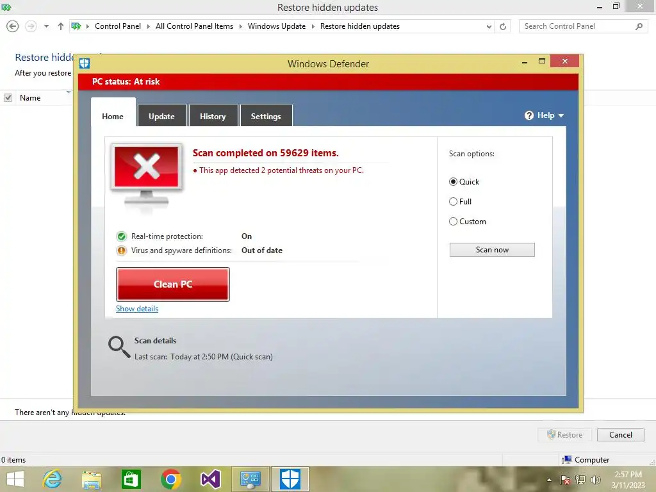Click the search magnifier in Control Panel
This screenshot has width=656, height=492.
point(639,26)
